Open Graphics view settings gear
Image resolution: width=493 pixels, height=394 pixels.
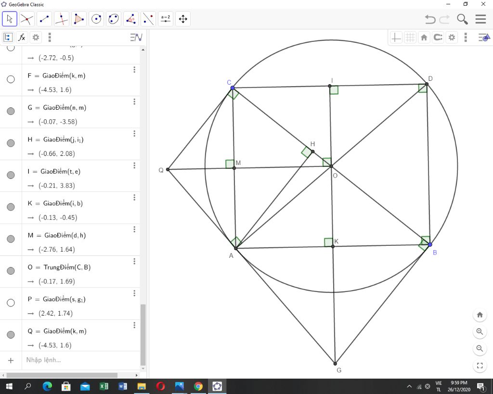point(452,38)
